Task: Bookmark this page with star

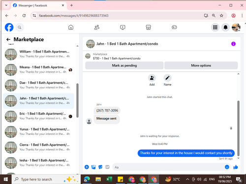Action: 221,16
